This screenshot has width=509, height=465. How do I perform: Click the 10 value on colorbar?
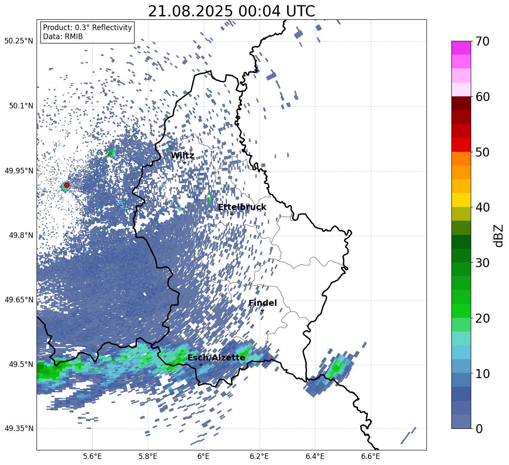pyautogui.click(x=483, y=373)
